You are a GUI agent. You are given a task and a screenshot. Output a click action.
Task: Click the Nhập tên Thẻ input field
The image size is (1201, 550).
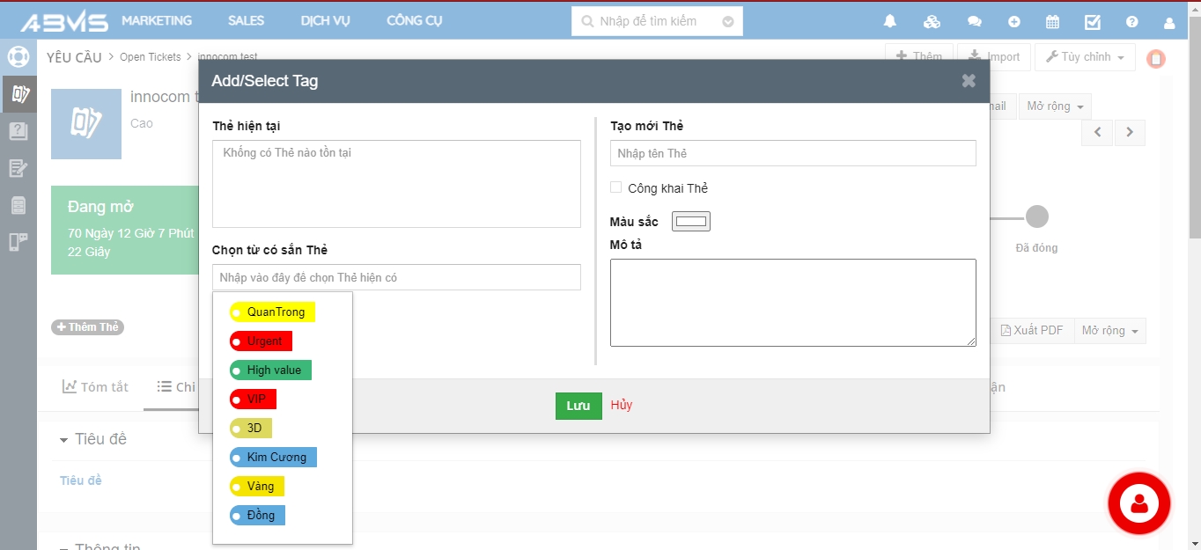click(x=792, y=153)
